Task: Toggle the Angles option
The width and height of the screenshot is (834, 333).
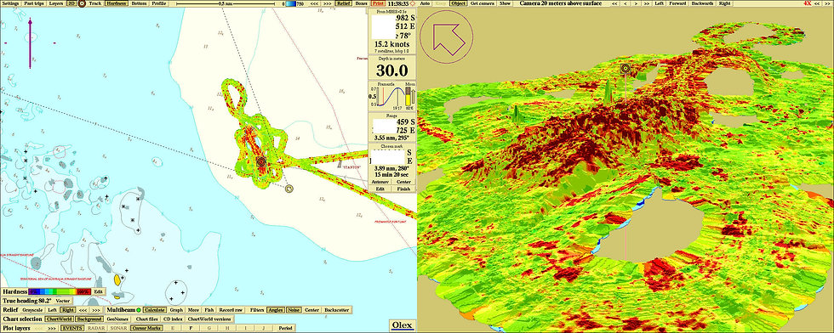Action: 276,309
